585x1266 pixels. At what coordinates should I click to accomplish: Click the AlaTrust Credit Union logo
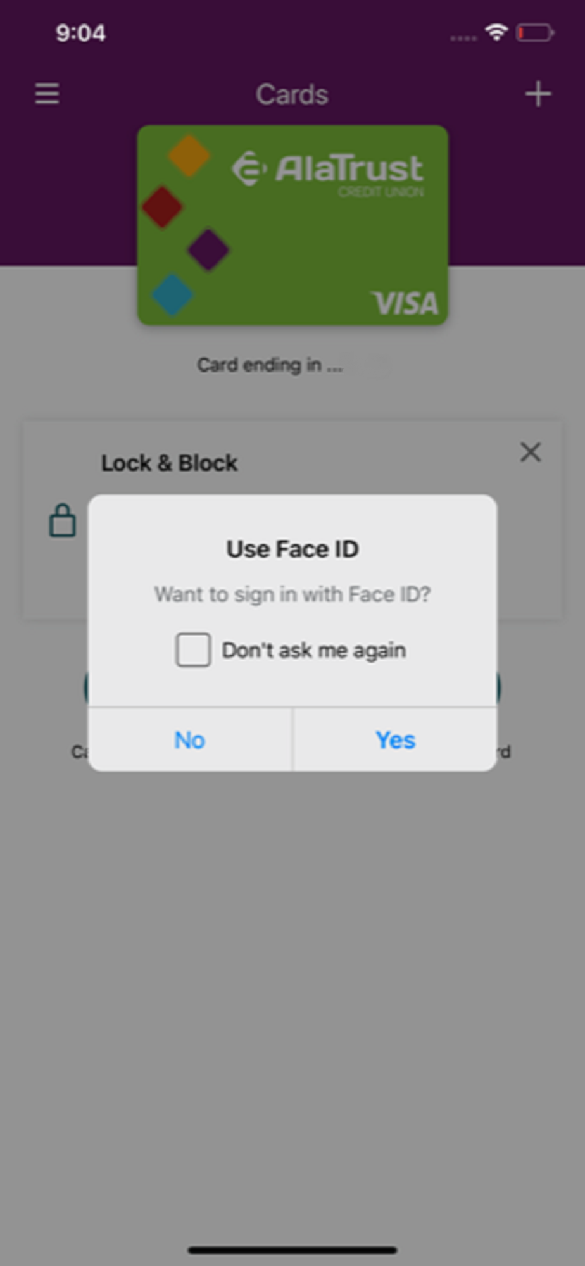[328, 172]
